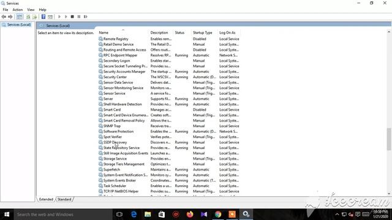Click the Back arrow in the toolbar
Viewport: 392px width, 220px height.
click(x=4, y=16)
